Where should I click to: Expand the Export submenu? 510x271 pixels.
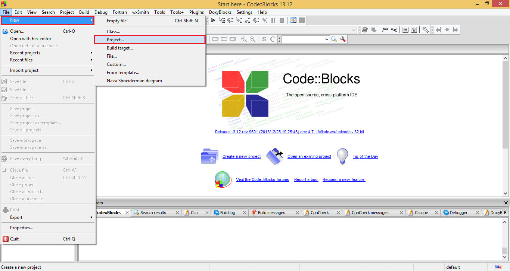[x=48, y=217]
